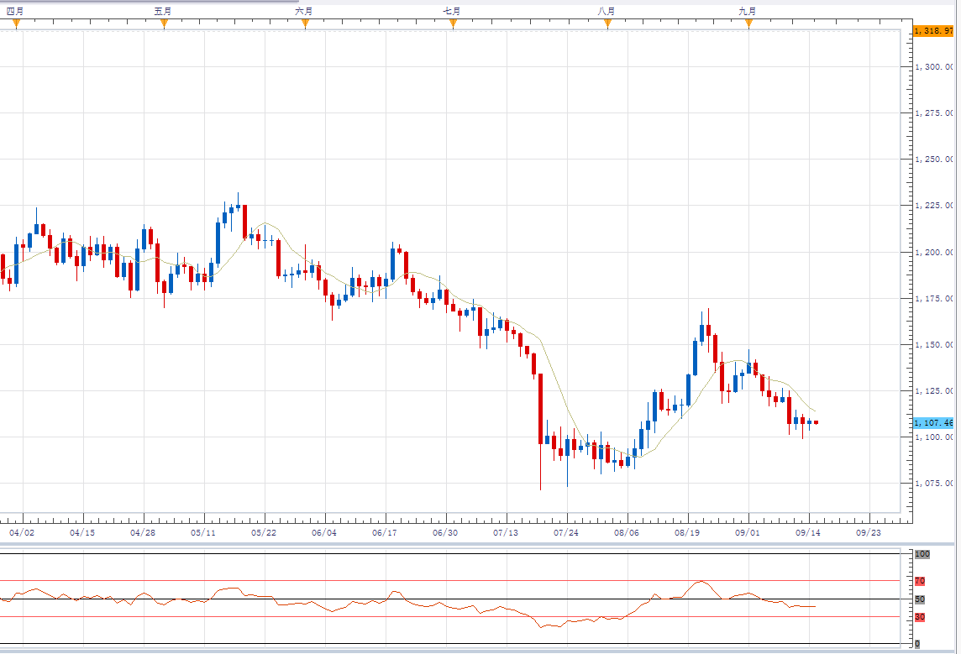Viewport: 961px width, 654px height.
Task: Click the orange month marker below 四月
Action: click(x=17, y=24)
